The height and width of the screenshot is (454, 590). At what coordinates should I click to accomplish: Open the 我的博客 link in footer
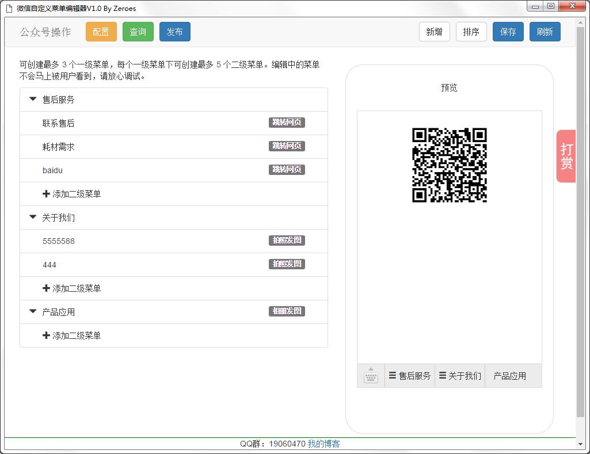point(323,444)
